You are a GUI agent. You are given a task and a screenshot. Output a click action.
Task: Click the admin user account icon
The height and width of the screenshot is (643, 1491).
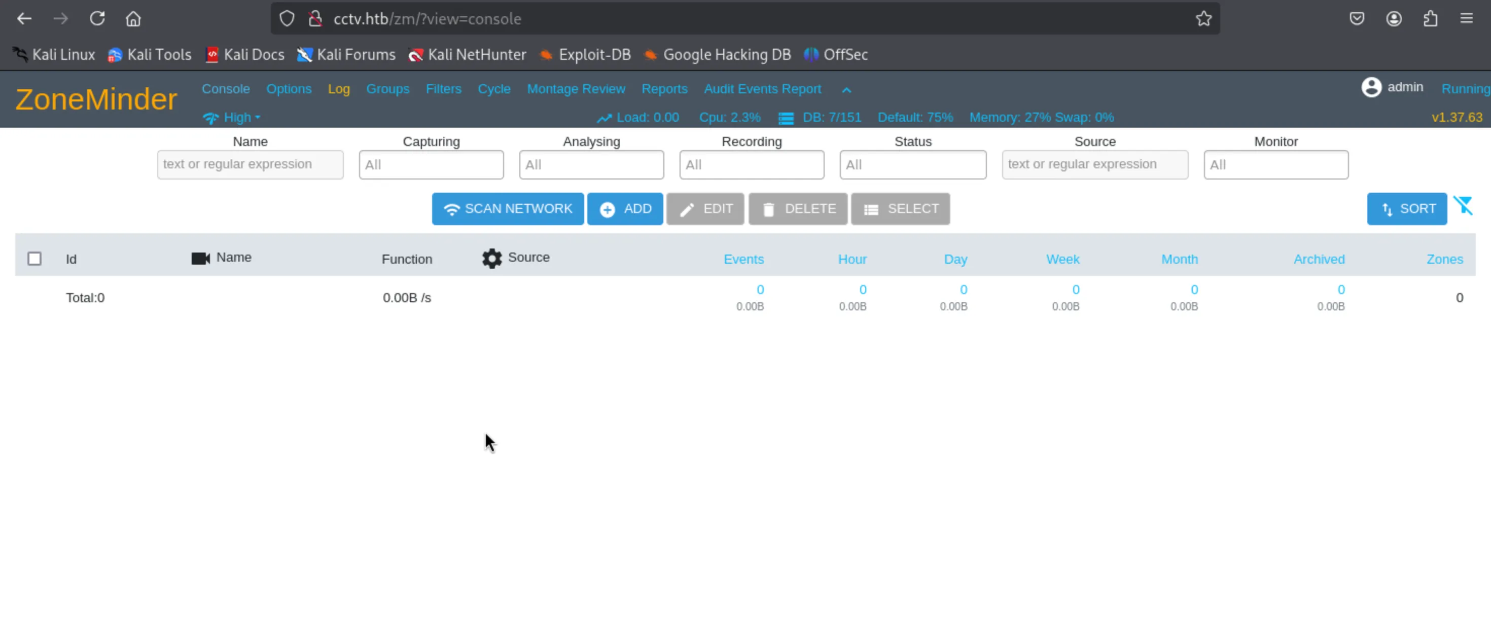(x=1371, y=87)
